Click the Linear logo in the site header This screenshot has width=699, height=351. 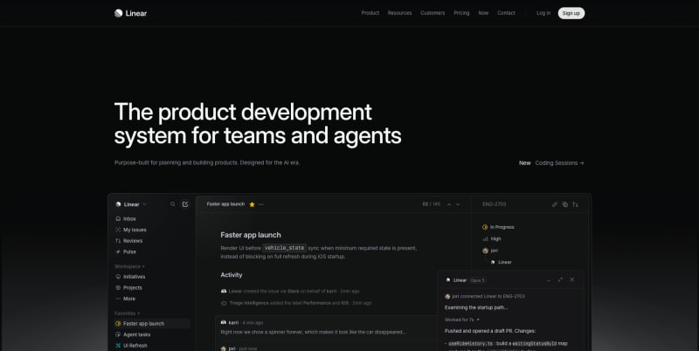coord(130,13)
